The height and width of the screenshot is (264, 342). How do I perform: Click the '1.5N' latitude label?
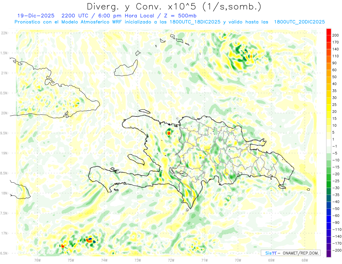click(x=4, y=53)
